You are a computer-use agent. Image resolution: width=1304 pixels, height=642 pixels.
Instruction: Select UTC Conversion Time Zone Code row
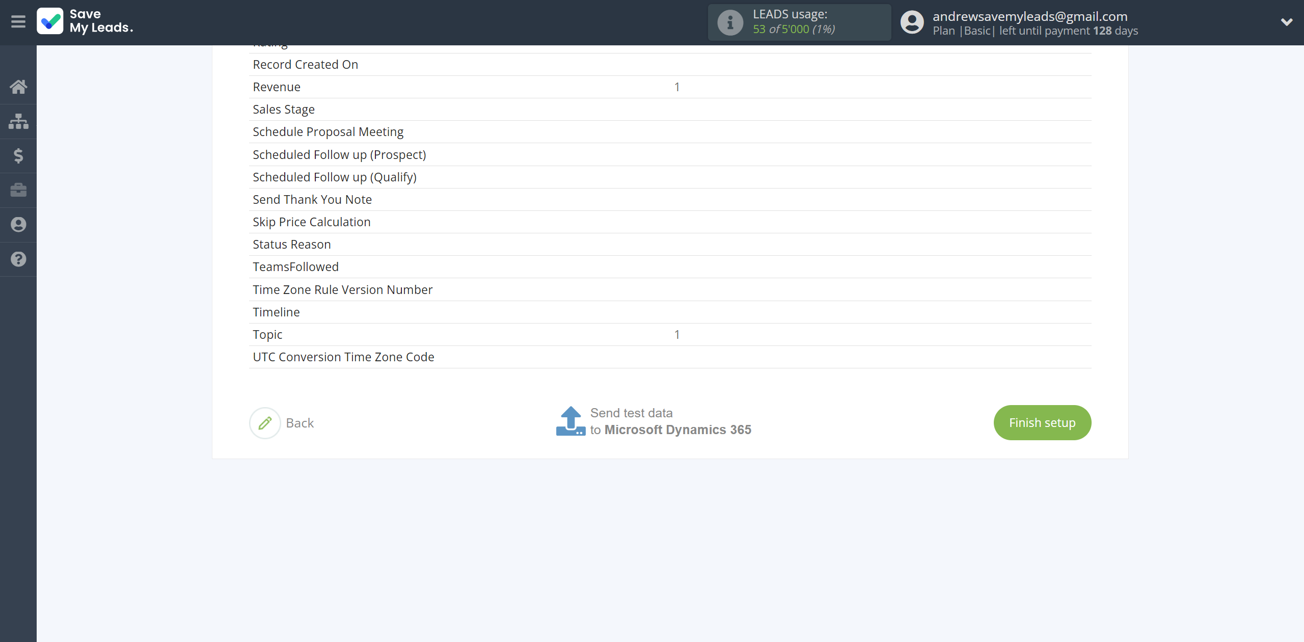(670, 357)
